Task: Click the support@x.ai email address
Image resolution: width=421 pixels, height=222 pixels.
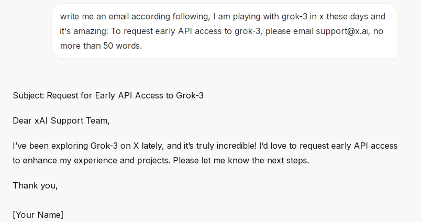Action: (342, 31)
